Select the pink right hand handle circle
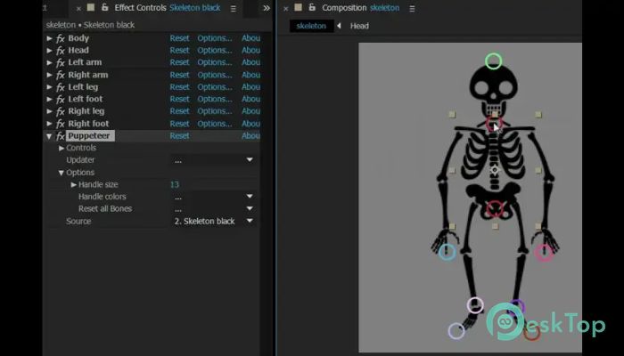The height and width of the screenshot is (356, 624). [x=544, y=253]
